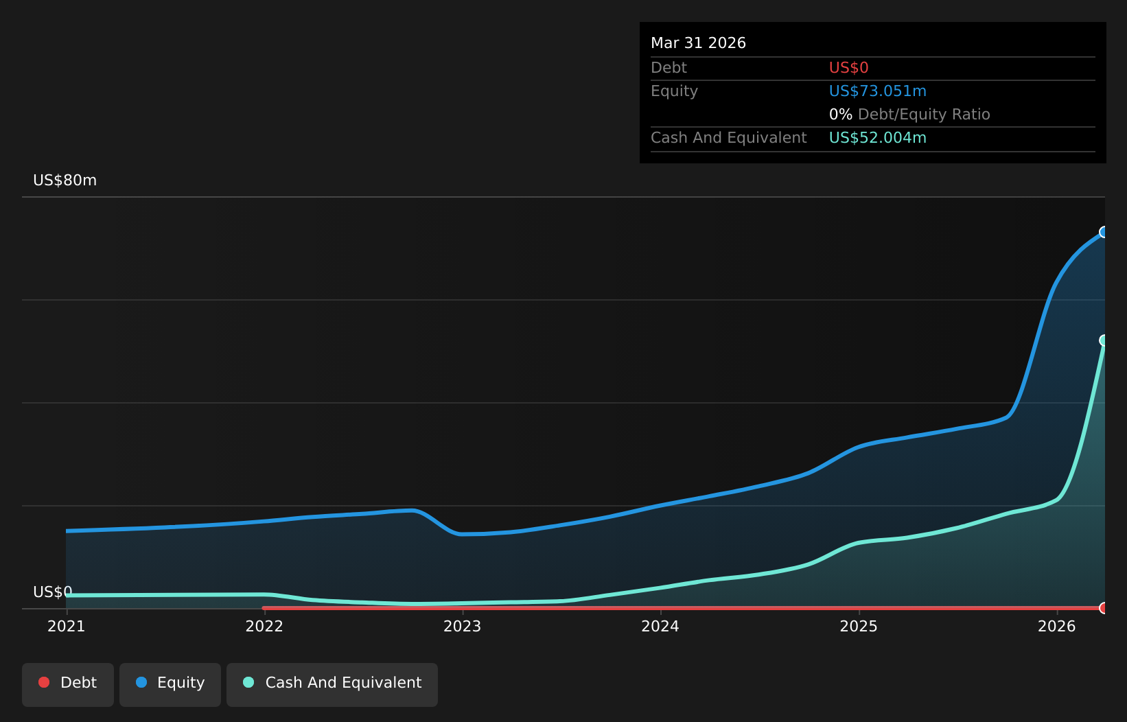
Task: Click the red Debt legend dot
Action: click(44, 682)
